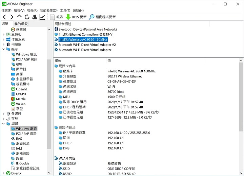Click the 報告 report toolbar button

[x=56, y=17]
